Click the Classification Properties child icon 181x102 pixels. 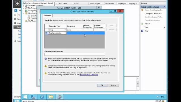[29, 16]
